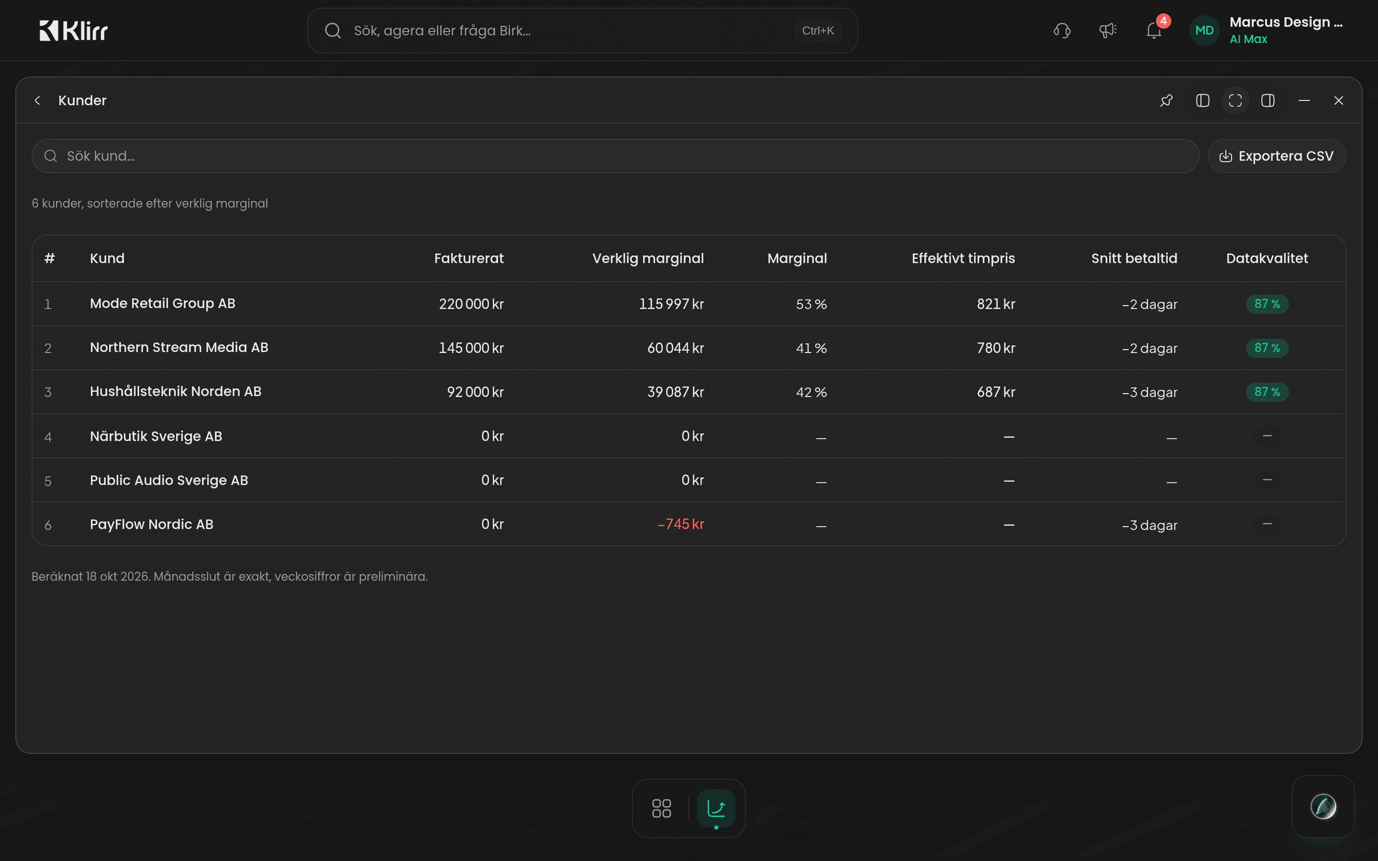Open the notifications bell with badge

[x=1154, y=31]
